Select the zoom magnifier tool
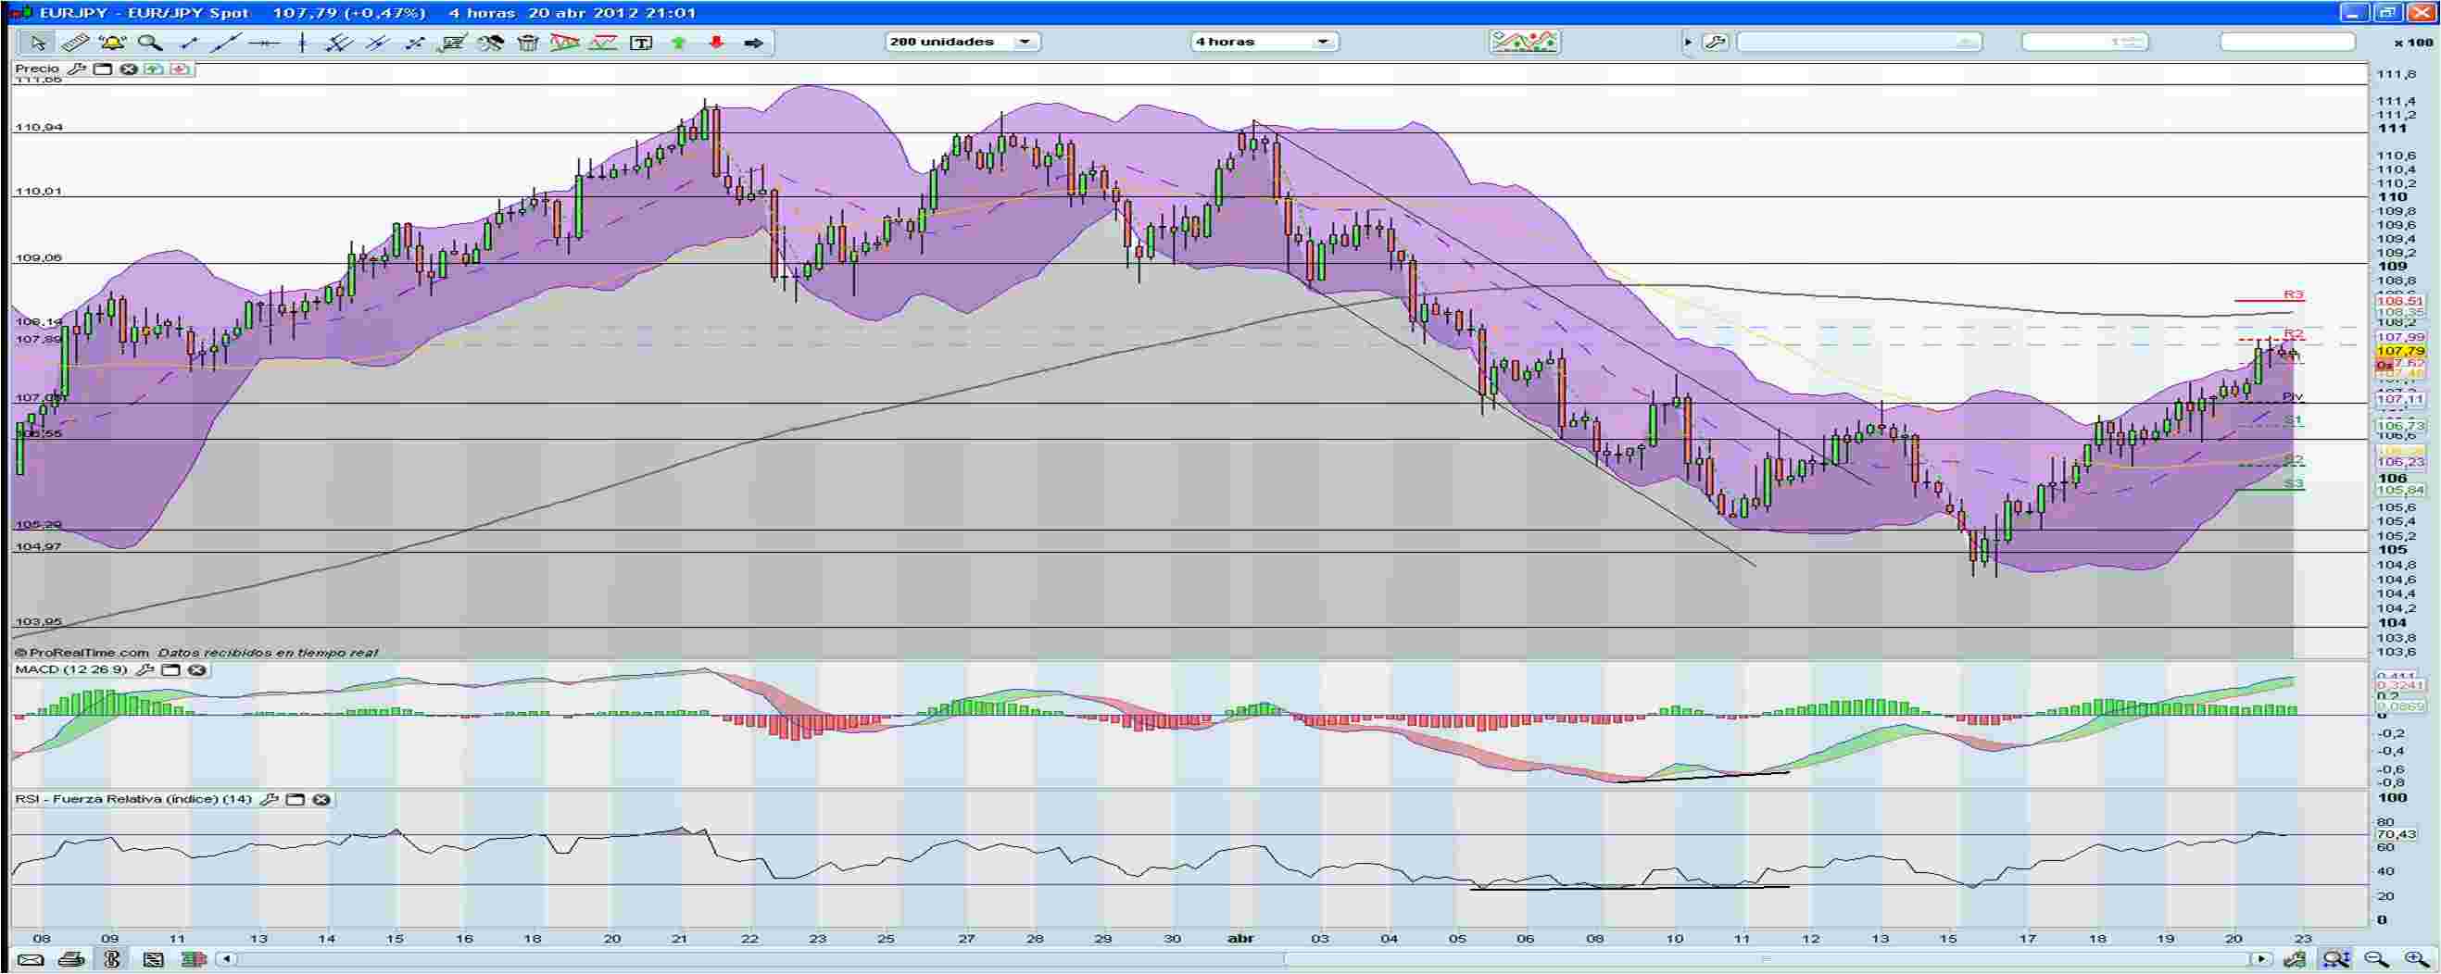Viewport: 2441px width, 974px height. (148, 42)
